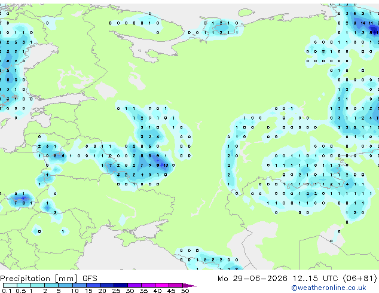
Task: Click the legend label "25"
Action: point(116,291)
